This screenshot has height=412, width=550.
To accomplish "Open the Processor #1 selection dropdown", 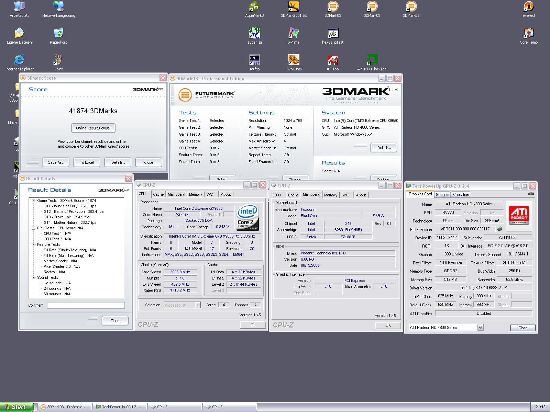I will [198, 305].
